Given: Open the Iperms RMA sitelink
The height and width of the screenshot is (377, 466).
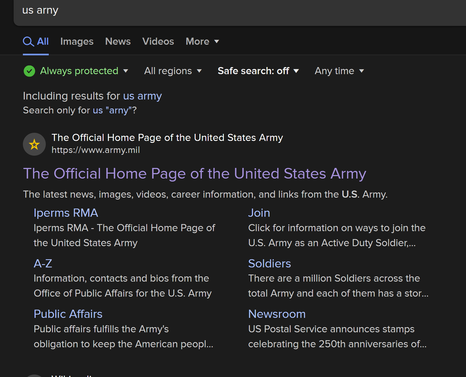Looking at the screenshot, I should (66, 213).
